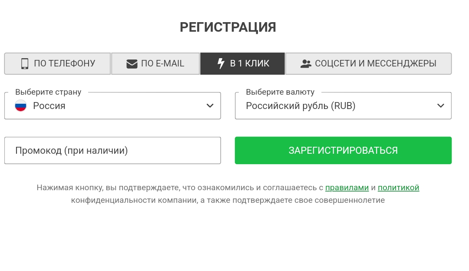
Task: Follow the «политикой» privacy link
Action: [x=398, y=188]
